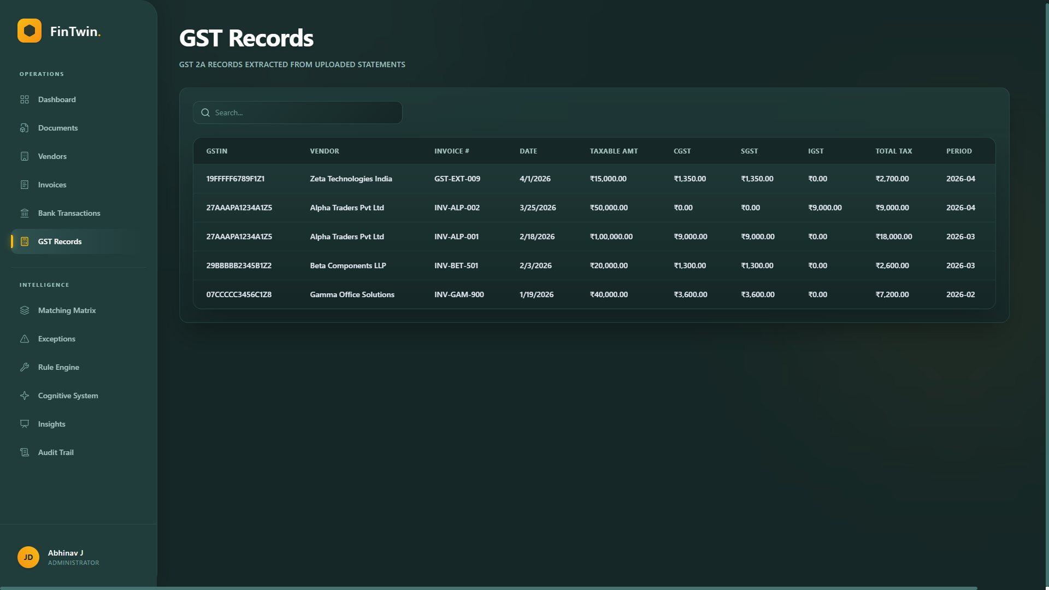
Task: Click the Bank Transactions bank icon
Action: pyautogui.click(x=25, y=213)
